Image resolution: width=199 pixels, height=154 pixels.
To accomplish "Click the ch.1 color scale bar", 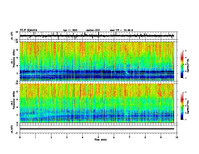I will click(182, 64).
